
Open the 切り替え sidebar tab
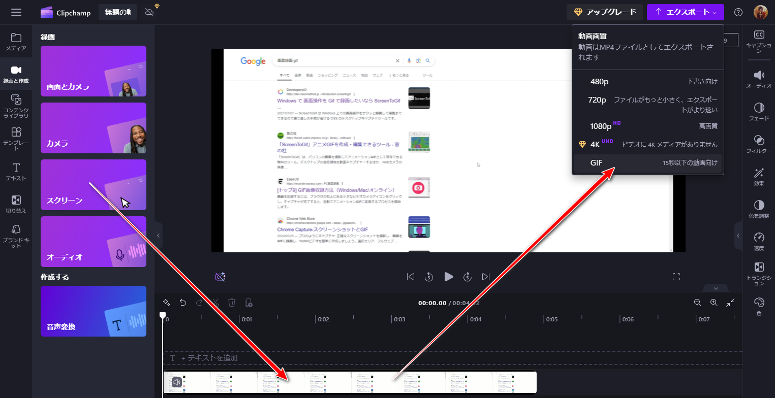click(16, 204)
